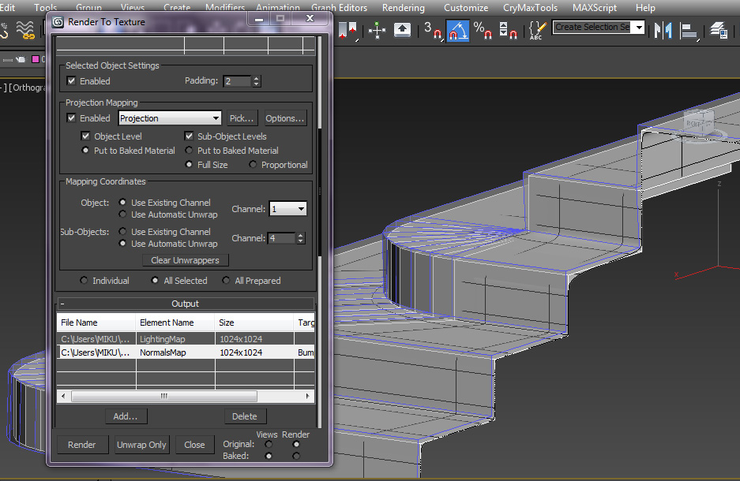Uncheck the Sub-Object Levels checkbox
740x481 pixels.
pos(189,136)
